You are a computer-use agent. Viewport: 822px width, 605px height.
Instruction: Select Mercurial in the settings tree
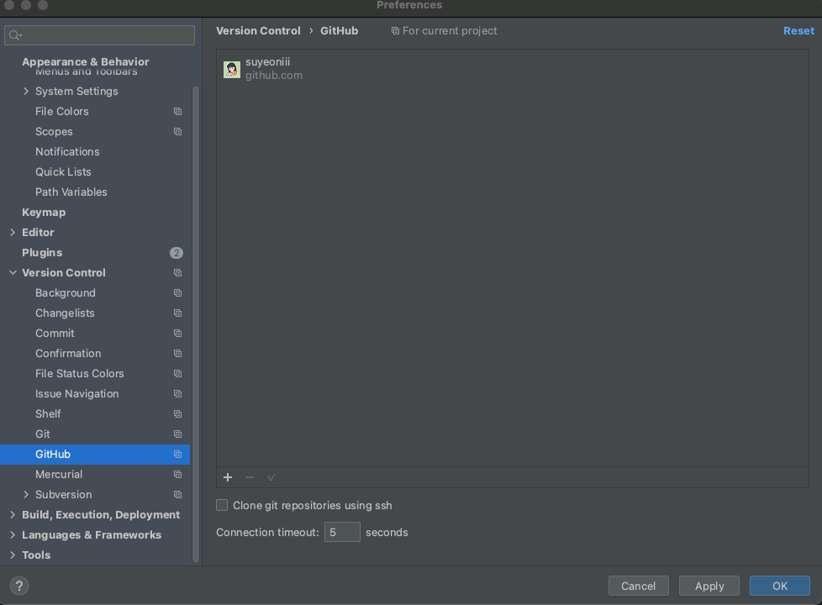(59, 475)
